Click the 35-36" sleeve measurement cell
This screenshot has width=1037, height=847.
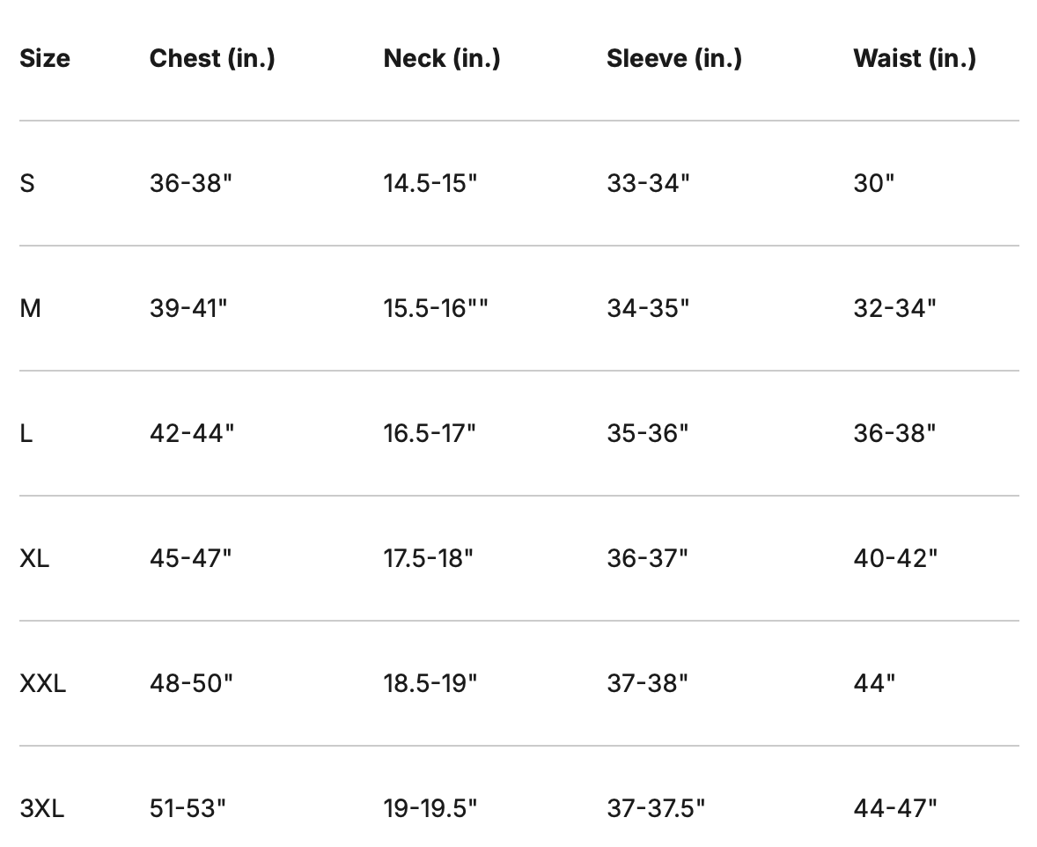coord(648,433)
